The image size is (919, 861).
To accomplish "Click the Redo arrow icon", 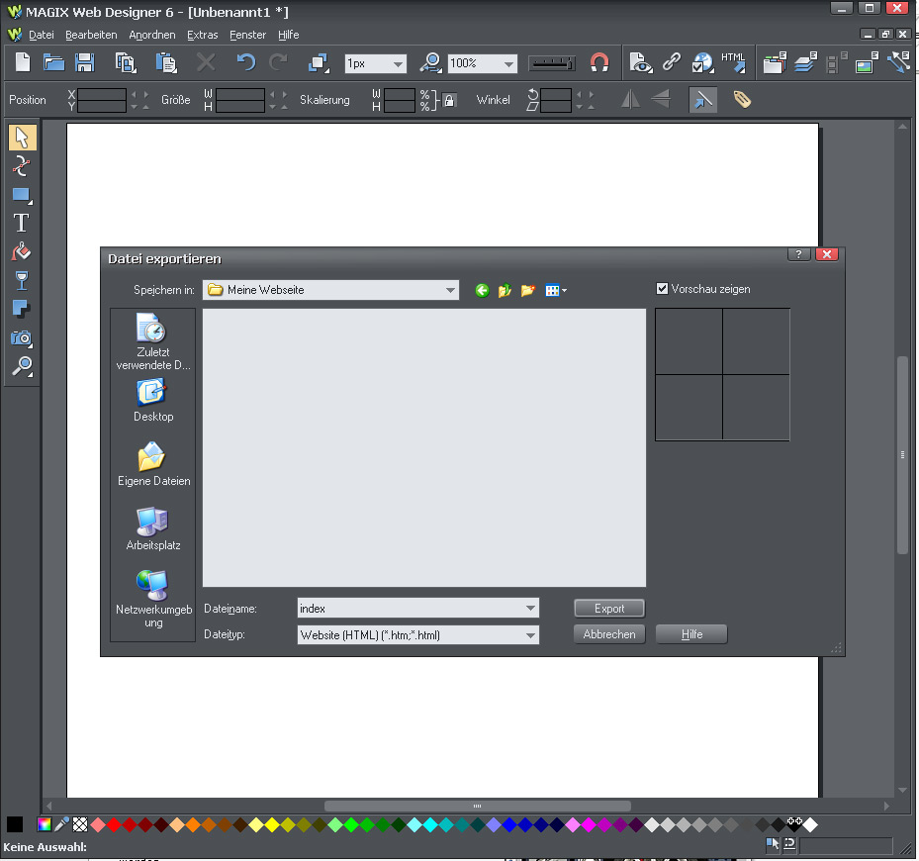I will [278, 62].
